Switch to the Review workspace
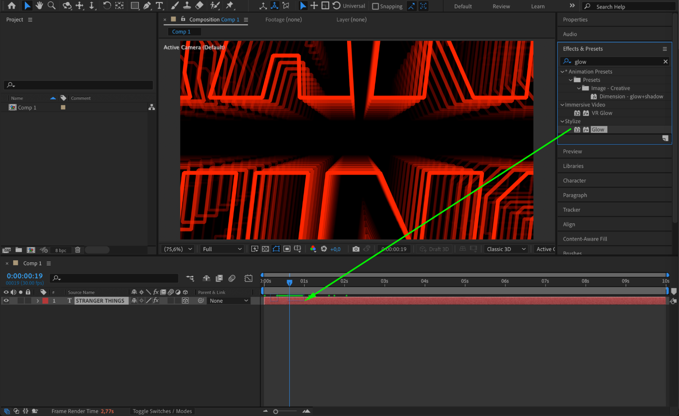The height and width of the screenshot is (416, 679). point(501,6)
